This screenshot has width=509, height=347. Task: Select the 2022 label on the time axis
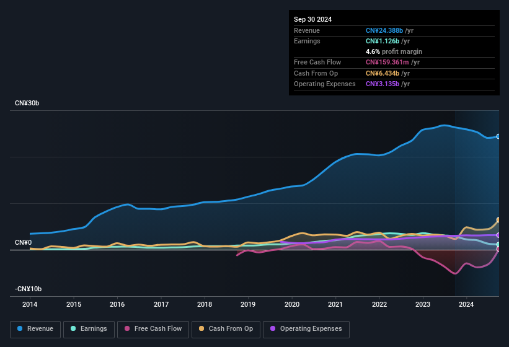pos(379,304)
